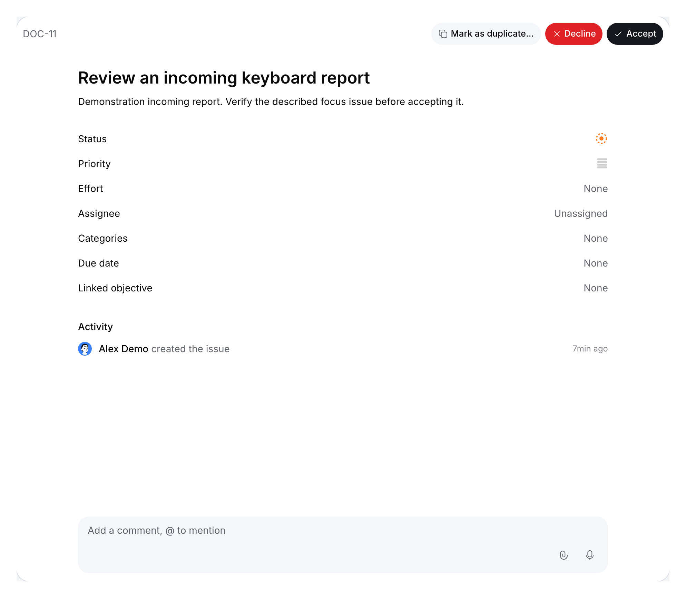The width and height of the screenshot is (686, 598).
Task: Open the Effort value dropdown showing None
Action: click(596, 189)
